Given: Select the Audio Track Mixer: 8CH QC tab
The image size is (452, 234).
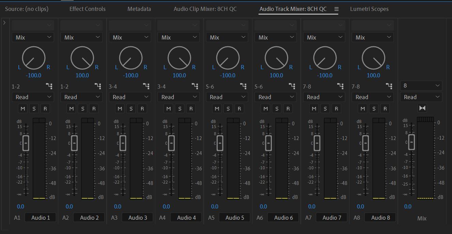Looking at the screenshot, I should pyautogui.click(x=293, y=9).
